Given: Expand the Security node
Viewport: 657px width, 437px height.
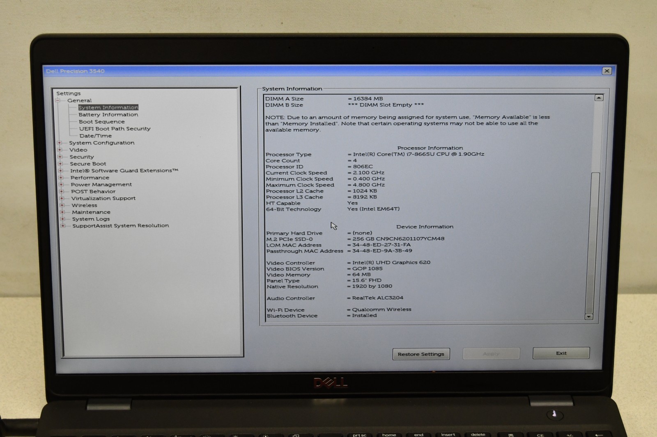Looking at the screenshot, I should [60, 157].
